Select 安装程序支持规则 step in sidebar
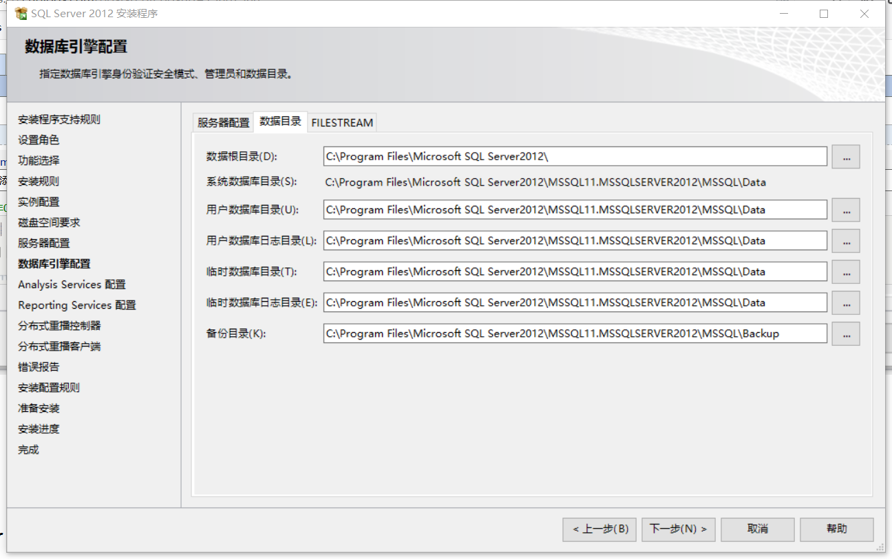 [x=59, y=120]
